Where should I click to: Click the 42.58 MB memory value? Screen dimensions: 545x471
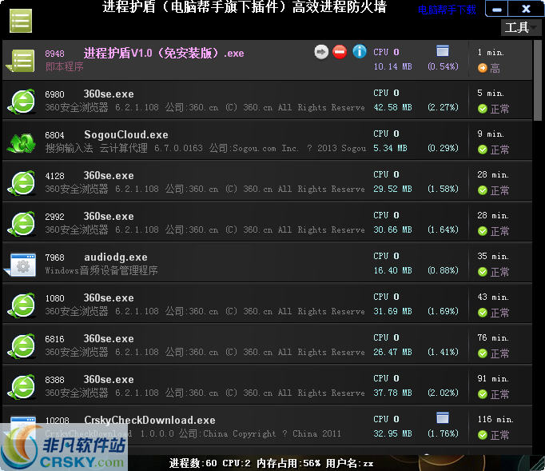392,107
